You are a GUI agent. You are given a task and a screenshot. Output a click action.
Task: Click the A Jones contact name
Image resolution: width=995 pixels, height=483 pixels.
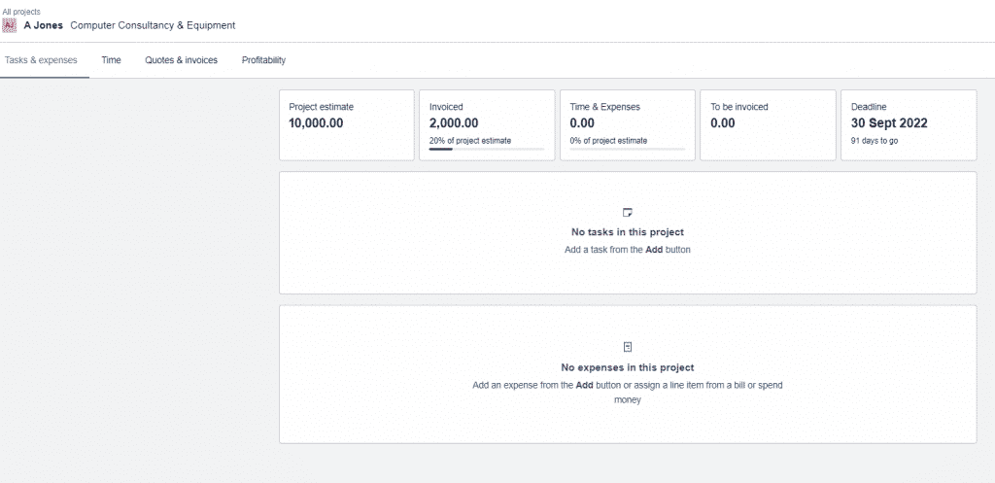click(x=43, y=25)
